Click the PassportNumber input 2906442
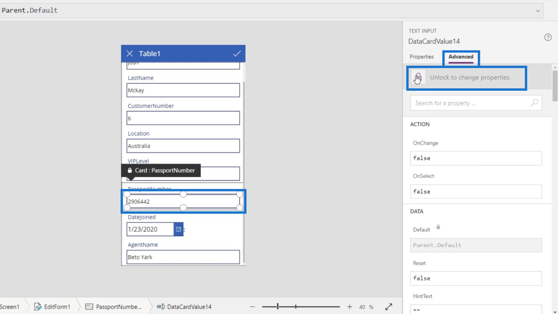The width and height of the screenshot is (558, 314). 183,201
